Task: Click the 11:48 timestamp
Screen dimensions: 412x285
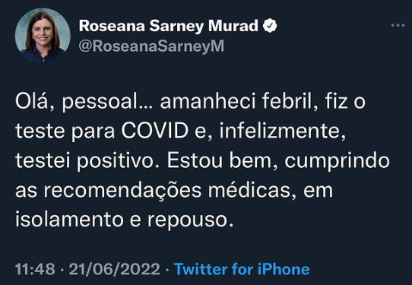Action: pos(35,270)
